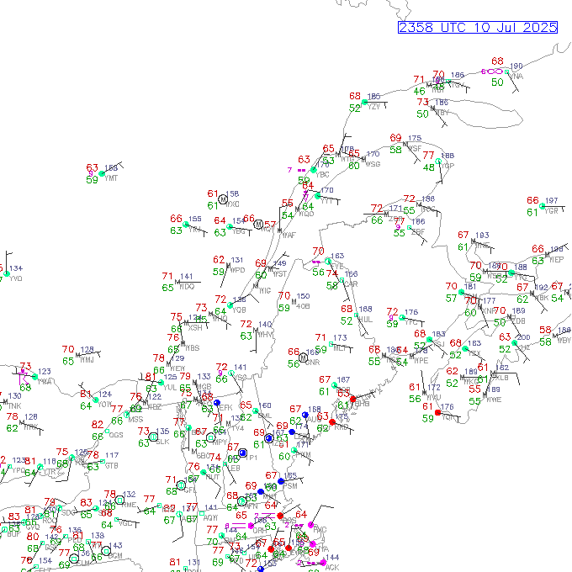572x572 pixels.
Task: Select the YUL station identifier
Action: [x=170, y=387]
